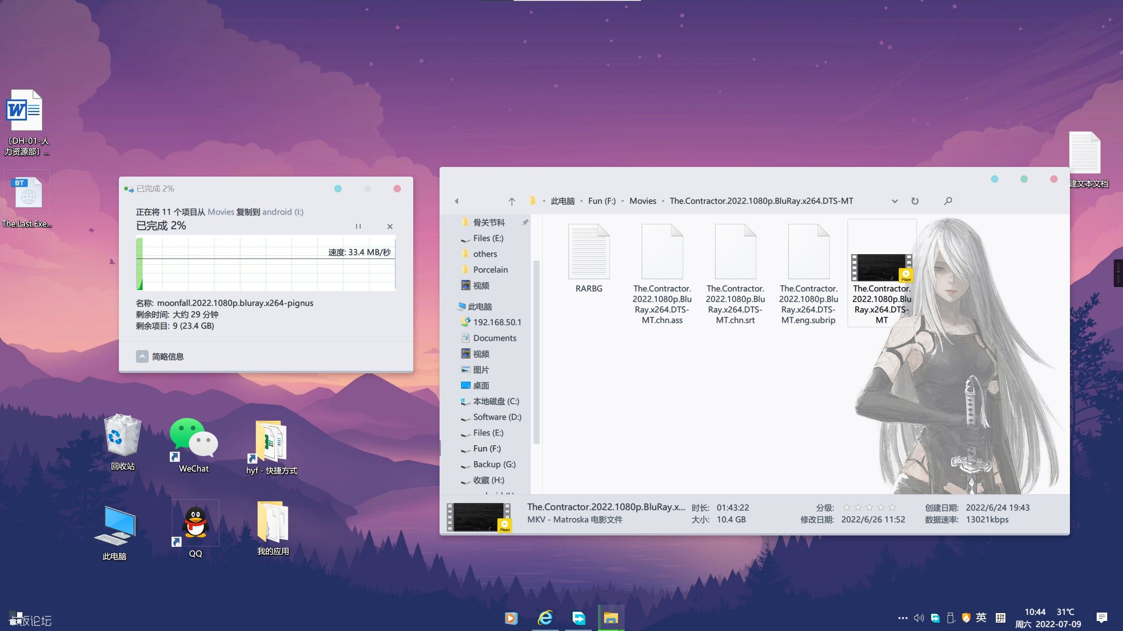Refresh the current folder view

point(915,201)
